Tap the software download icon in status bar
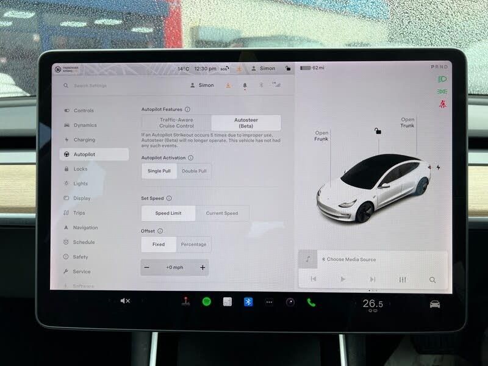This screenshot has height=366, width=488. point(239,69)
